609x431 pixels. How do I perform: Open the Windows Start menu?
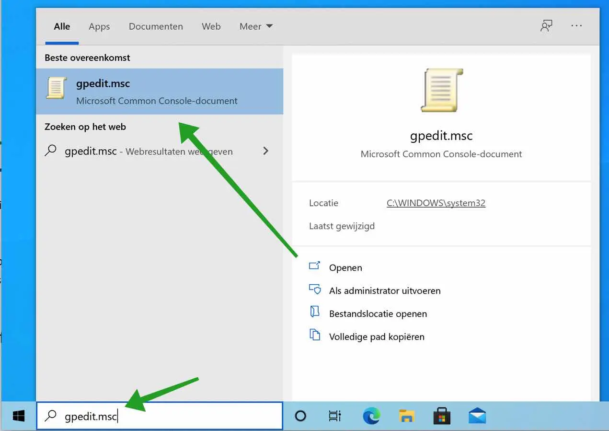tap(19, 416)
